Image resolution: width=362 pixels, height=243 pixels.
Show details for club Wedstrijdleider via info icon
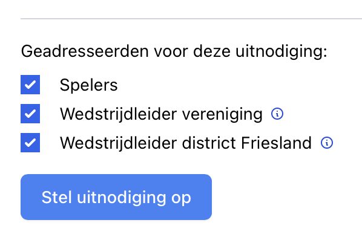(277, 114)
